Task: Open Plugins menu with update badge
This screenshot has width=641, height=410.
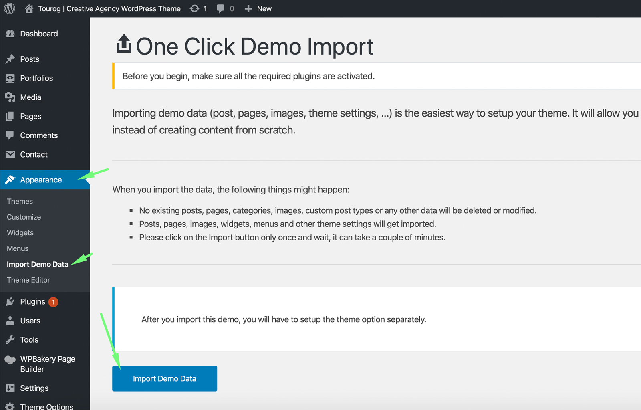Action: coord(33,302)
